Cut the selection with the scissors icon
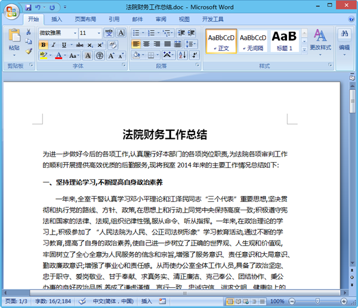The height and width of the screenshot is (308, 358). tap(29, 32)
